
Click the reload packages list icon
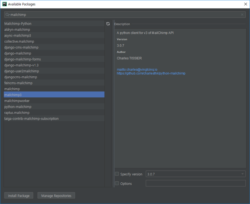(x=108, y=24)
